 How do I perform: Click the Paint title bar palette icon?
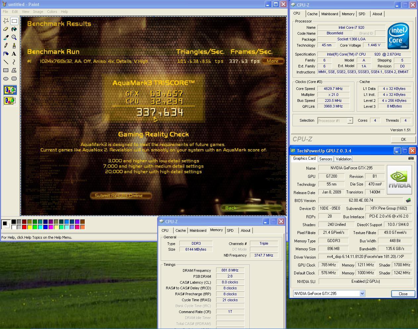pyautogui.click(x=4, y=4)
